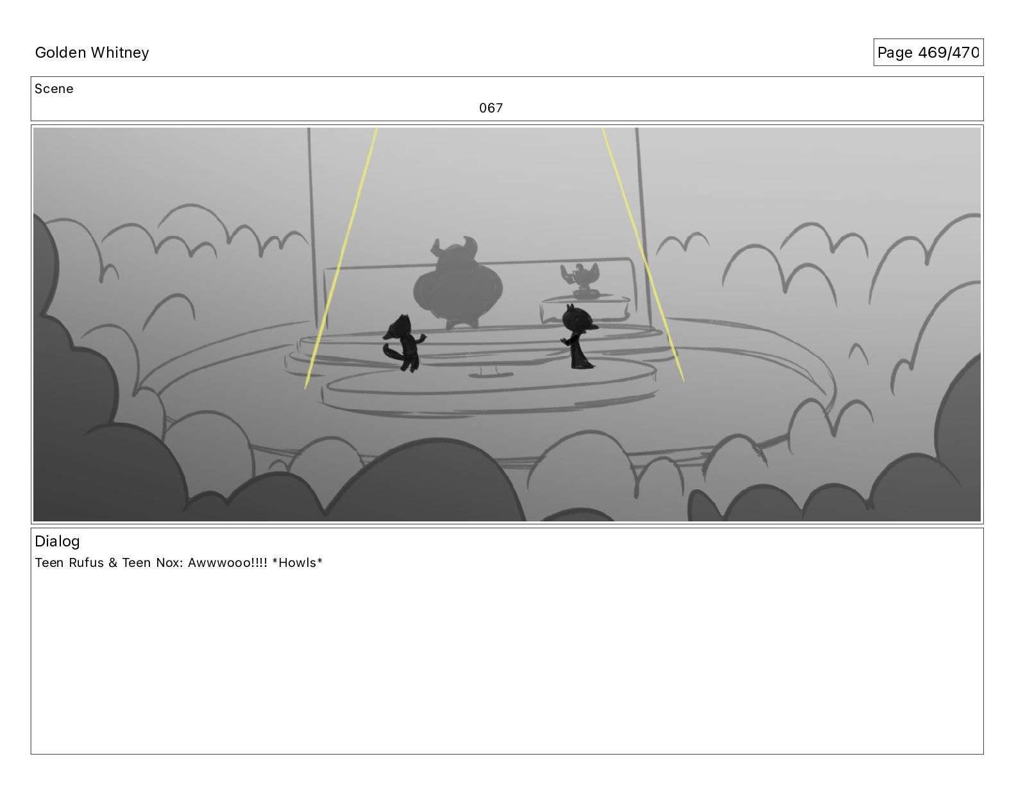Click the *Howls* annotation in the dialog
This screenshot has width=1016, height=785.
click(x=297, y=563)
